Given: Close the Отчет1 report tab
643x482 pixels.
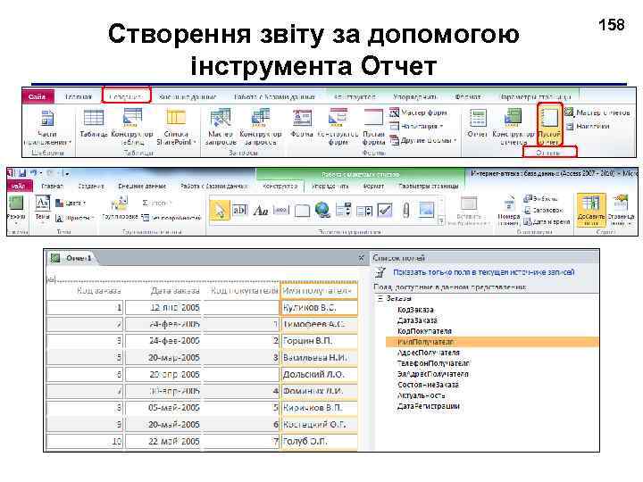Looking at the screenshot, I should pyautogui.click(x=362, y=258).
